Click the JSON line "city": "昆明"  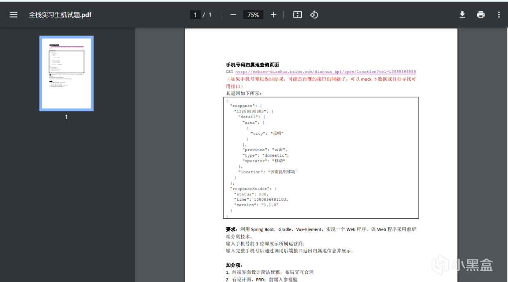(x=267, y=133)
